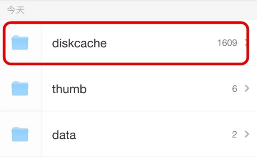Click the item count 2 for data

tap(235, 134)
